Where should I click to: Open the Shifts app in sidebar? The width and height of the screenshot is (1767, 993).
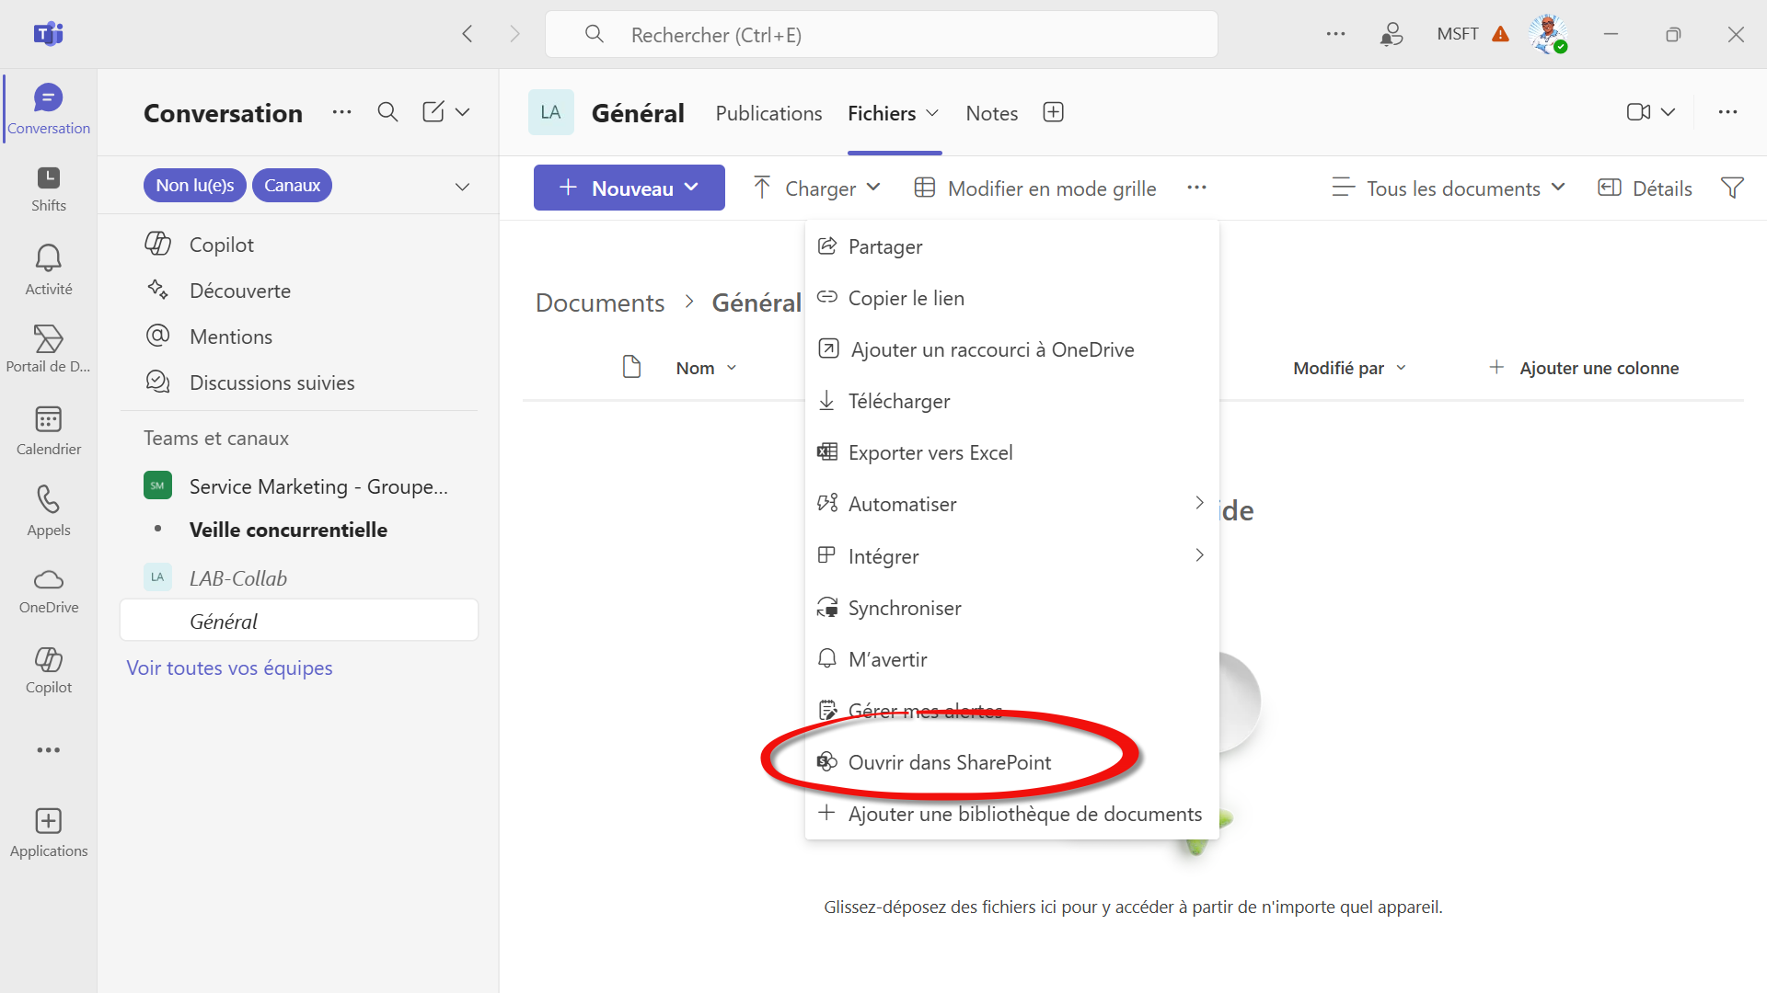(48, 188)
